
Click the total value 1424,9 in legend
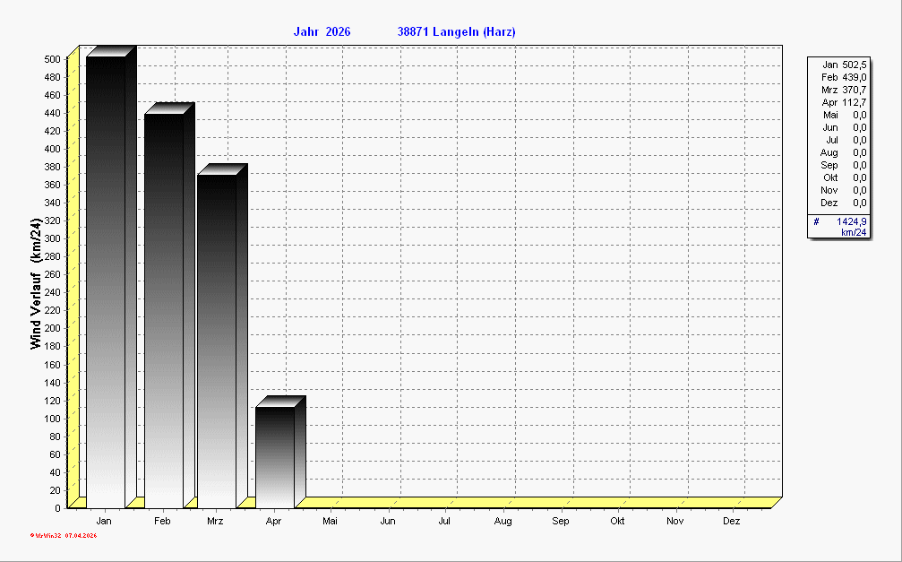tap(851, 220)
